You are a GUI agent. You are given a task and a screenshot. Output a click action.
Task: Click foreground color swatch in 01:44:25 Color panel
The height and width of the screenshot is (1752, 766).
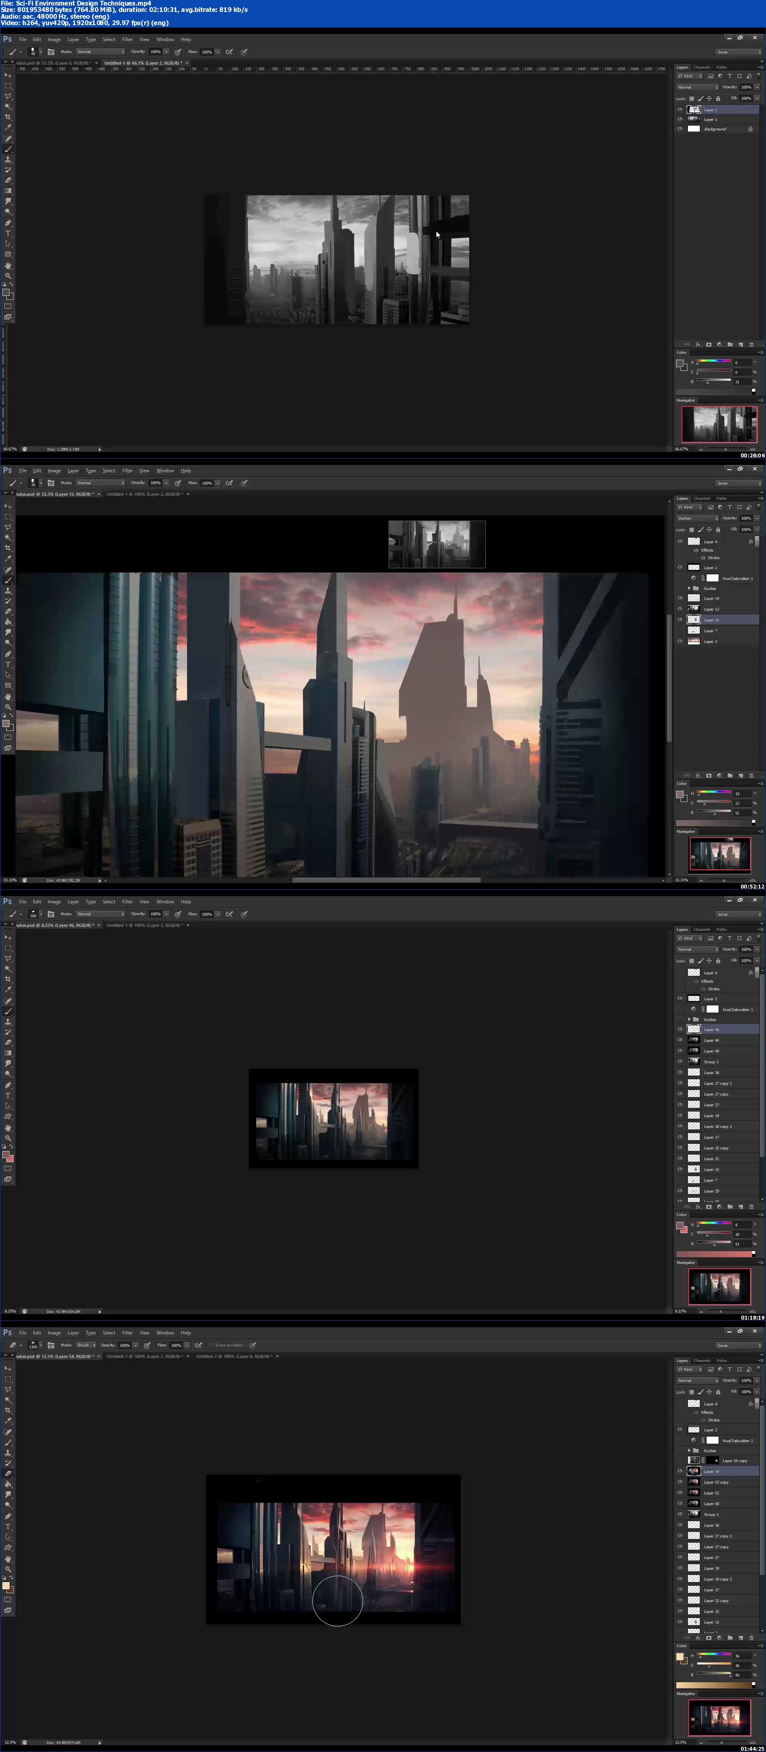[680, 1657]
